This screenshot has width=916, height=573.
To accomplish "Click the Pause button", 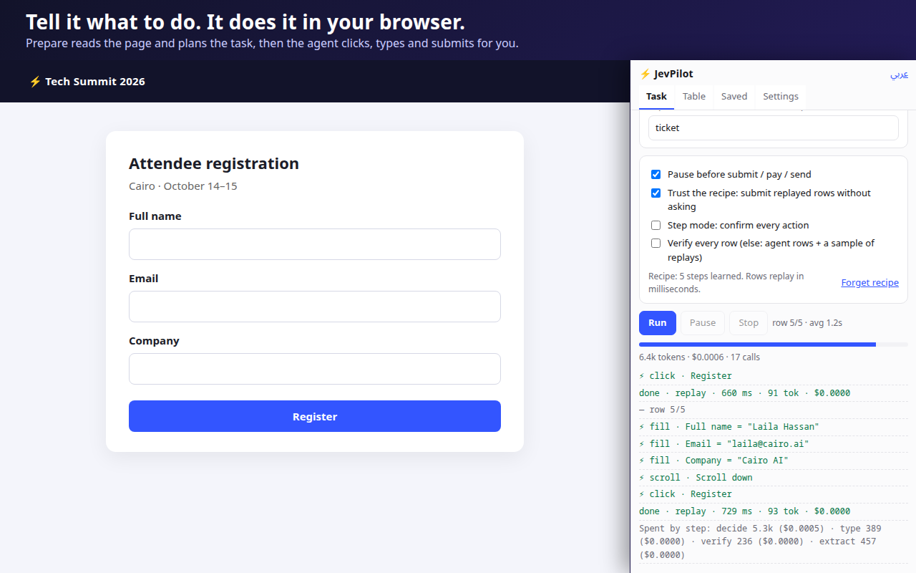I will pyautogui.click(x=703, y=323).
